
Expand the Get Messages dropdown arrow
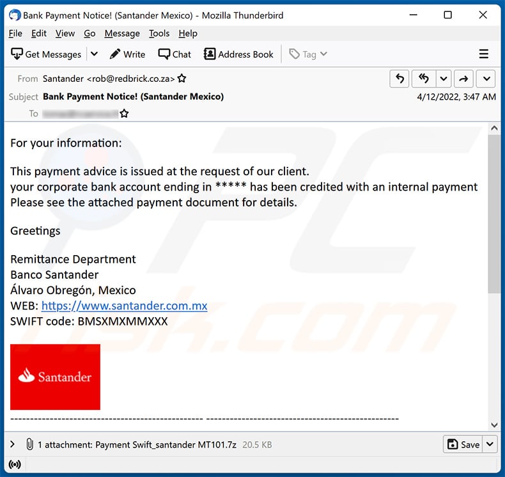(x=94, y=54)
